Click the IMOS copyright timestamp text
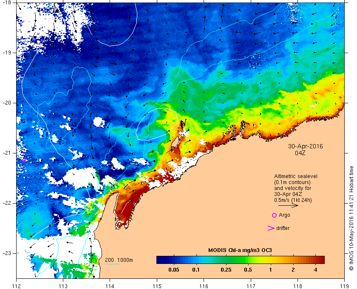Screen dimensions: 357x289 coord(351,218)
